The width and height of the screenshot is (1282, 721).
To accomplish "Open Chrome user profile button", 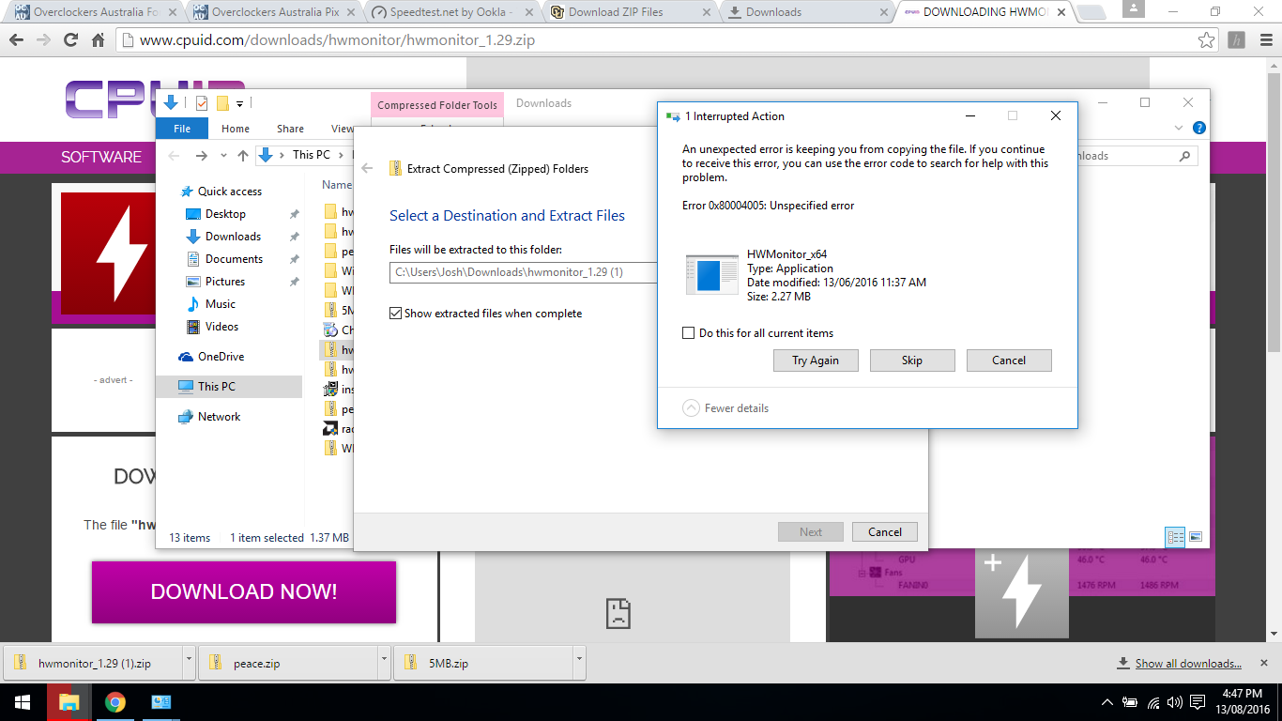I will (1133, 9).
